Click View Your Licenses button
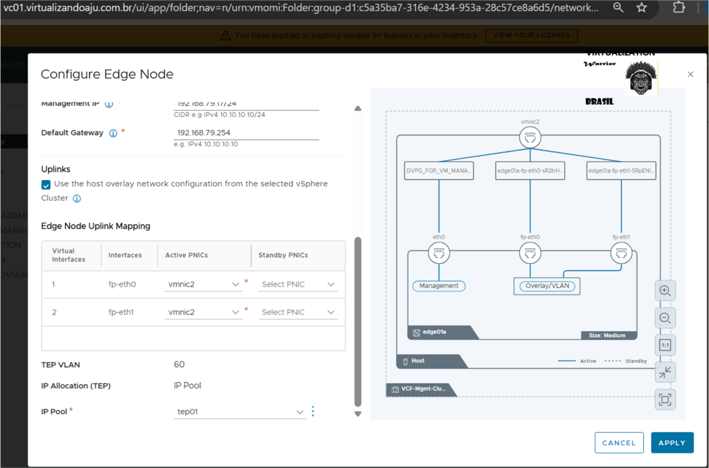 click(x=532, y=35)
